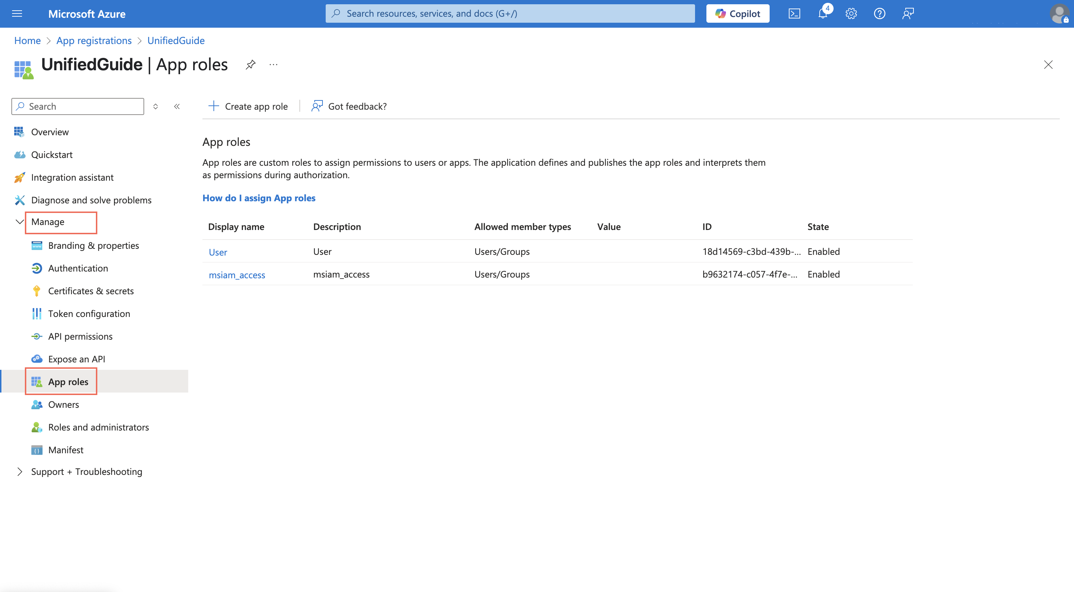1074x592 pixels.
Task: Open the msiam_access role
Action: (237, 275)
